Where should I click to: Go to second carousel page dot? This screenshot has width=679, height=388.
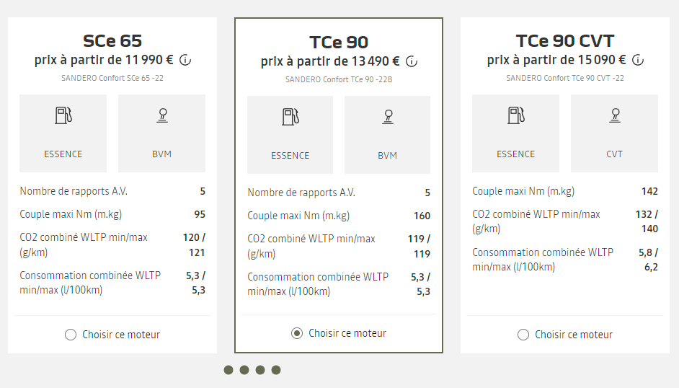[x=244, y=370]
